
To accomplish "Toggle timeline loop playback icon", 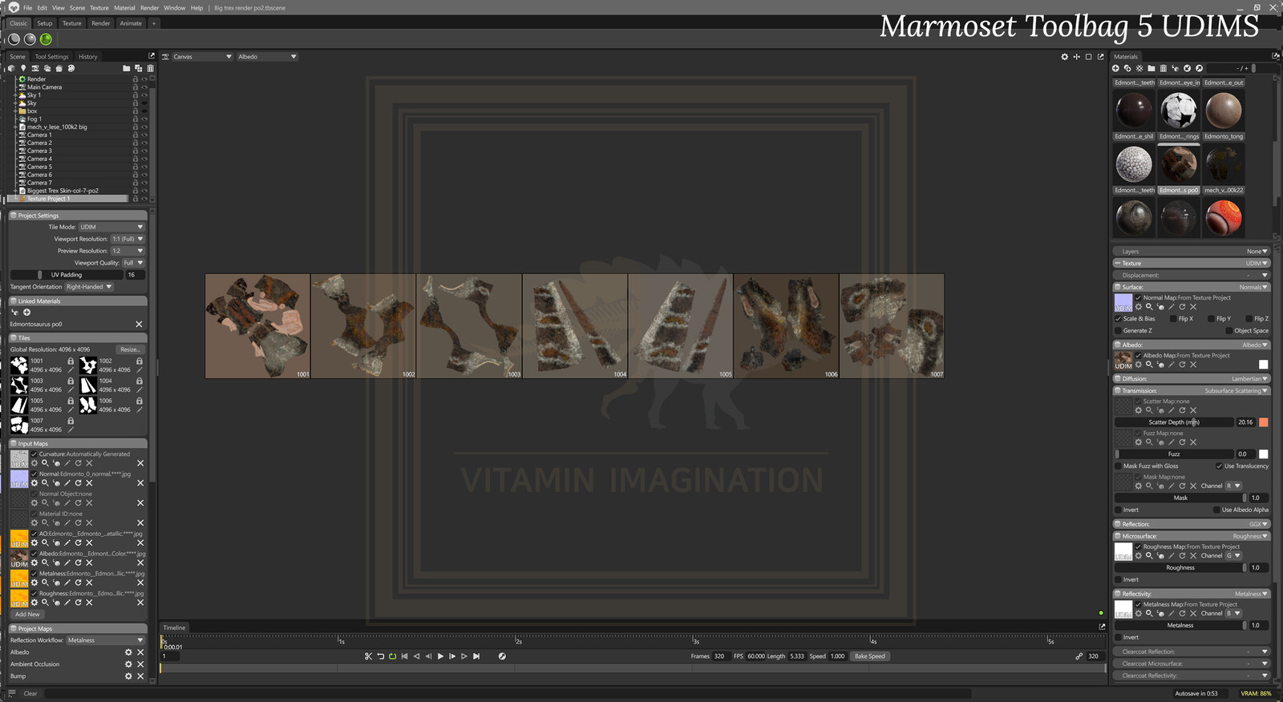I will [x=392, y=656].
